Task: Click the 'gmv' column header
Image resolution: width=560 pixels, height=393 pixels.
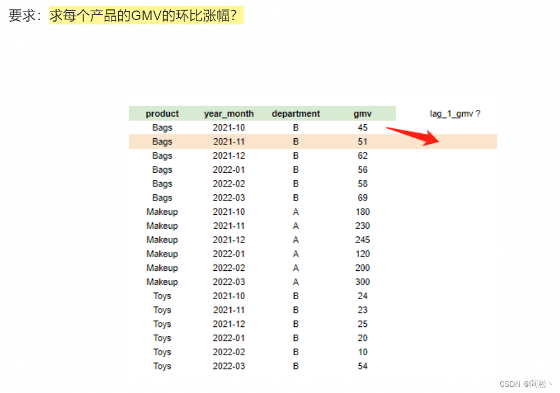Action: [362, 114]
